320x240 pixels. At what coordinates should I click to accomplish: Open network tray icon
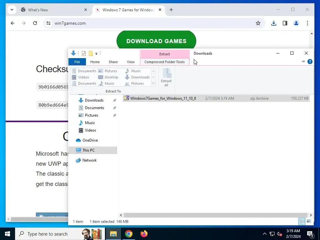(272, 234)
